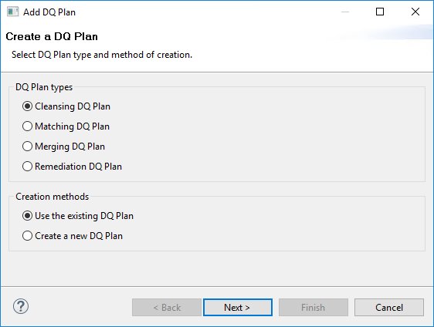The width and height of the screenshot is (434, 327).
Task: Cancel the DQ Plan wizard
Action: pos(389,308)
